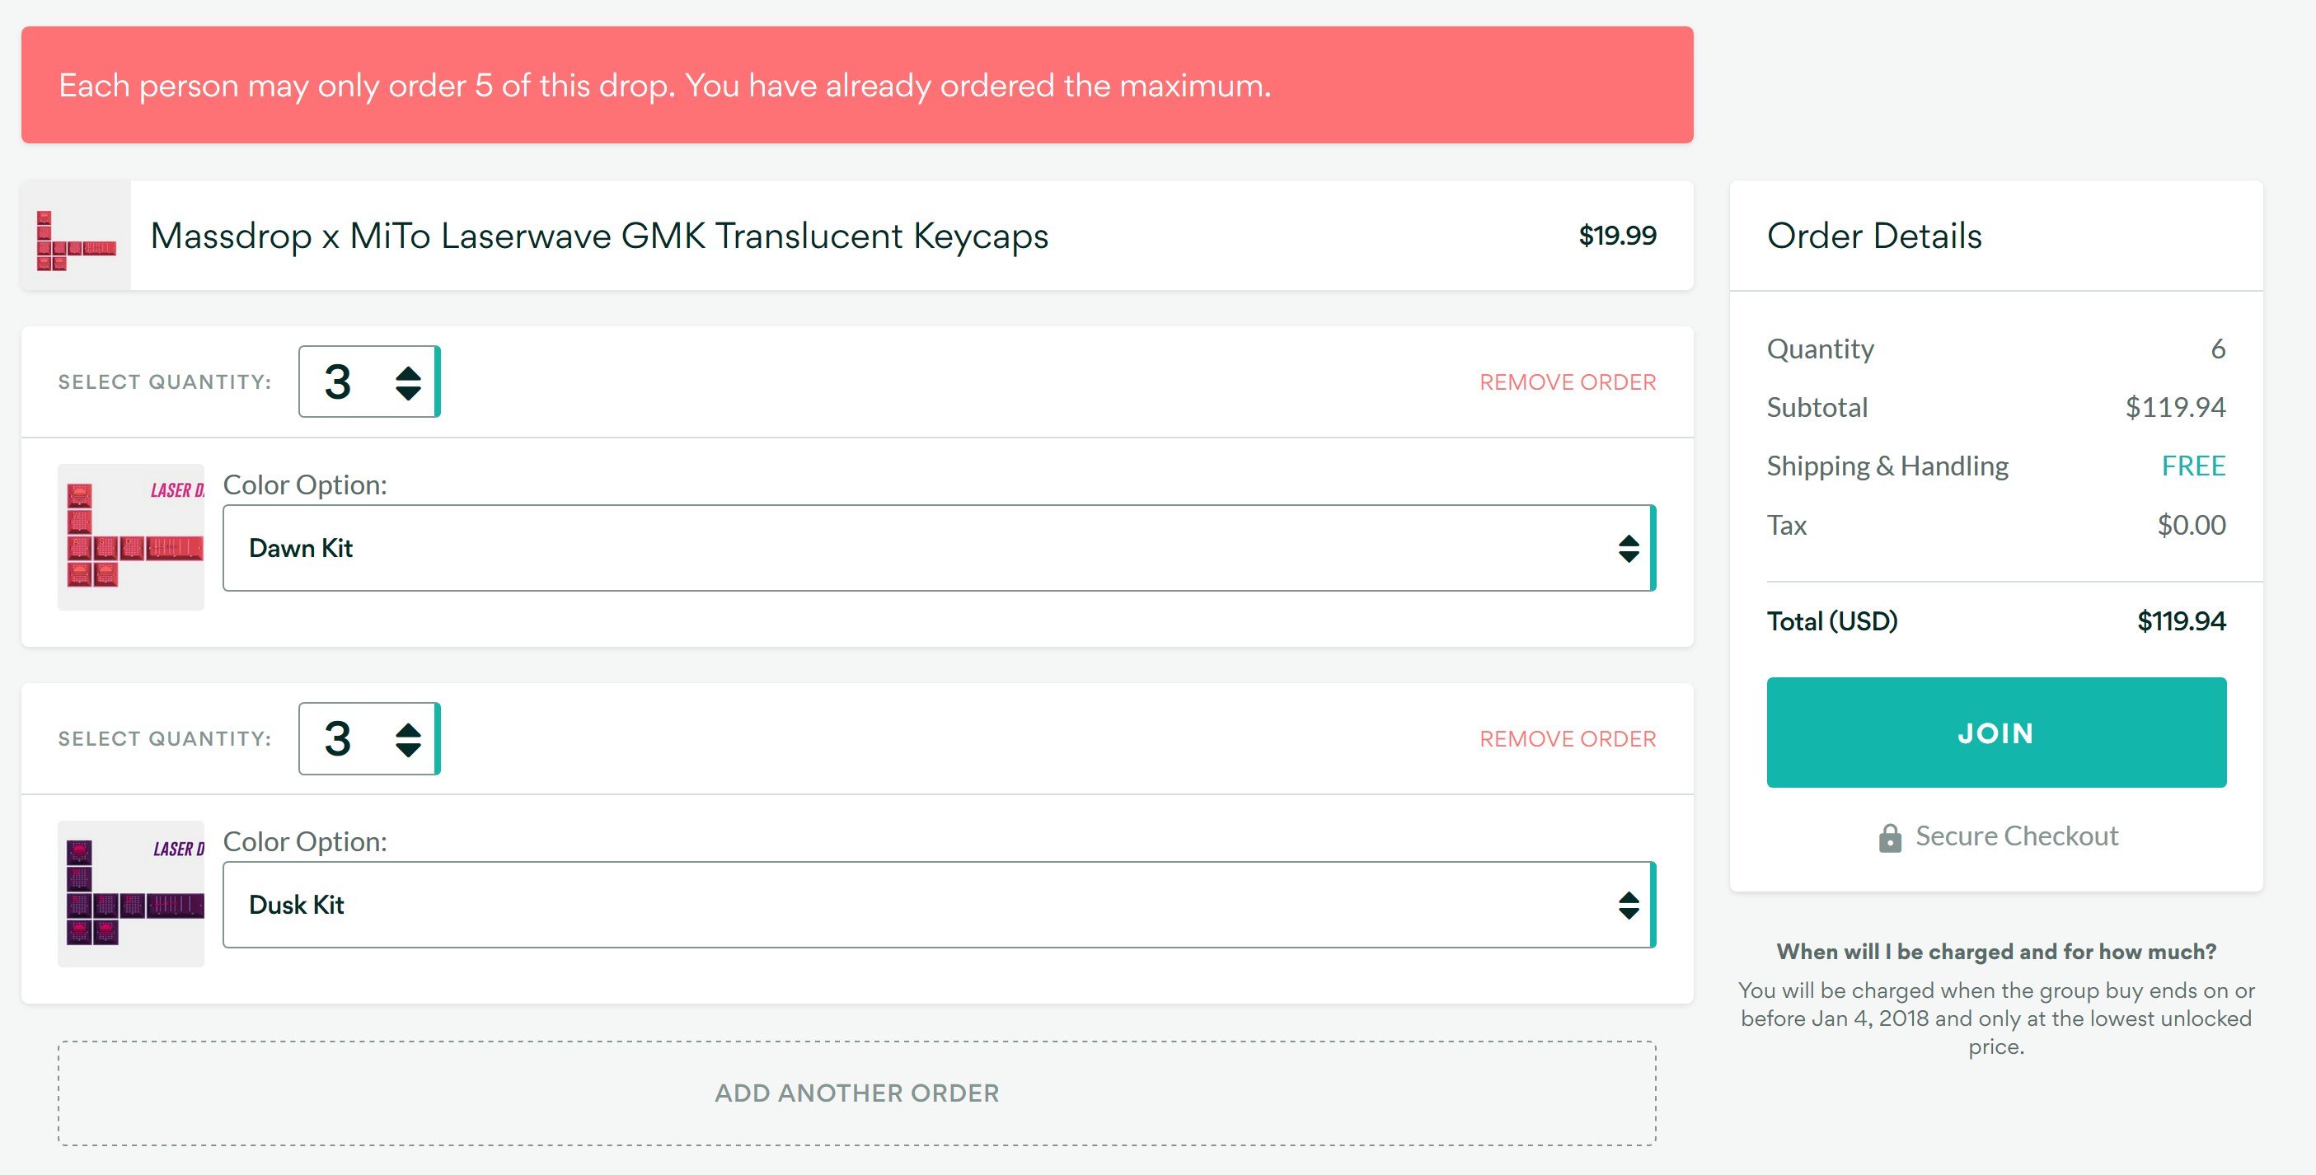Screen dimensions: 2316x1175
Task: Click quantity stepper arrows for Dawn Kit order
Action: tap(408, 382)
